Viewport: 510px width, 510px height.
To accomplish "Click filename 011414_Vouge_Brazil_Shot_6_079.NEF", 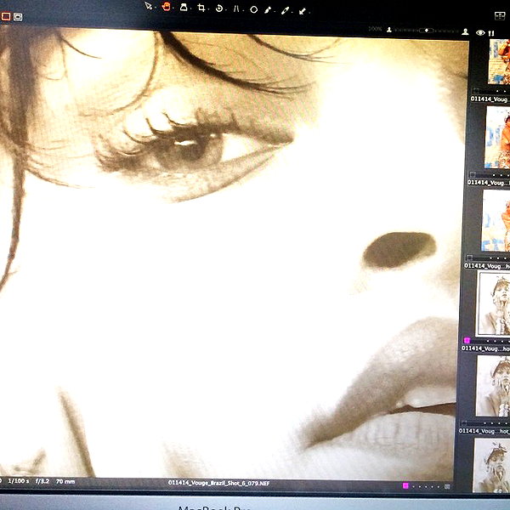I will tap(219, 483).
